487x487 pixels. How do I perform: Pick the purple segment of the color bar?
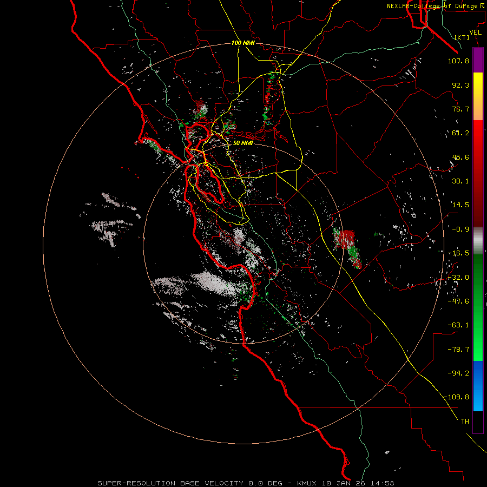click(478, 60)
